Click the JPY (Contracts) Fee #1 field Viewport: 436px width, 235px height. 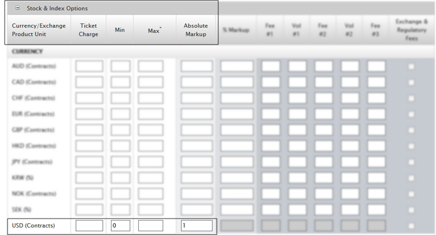270,162
